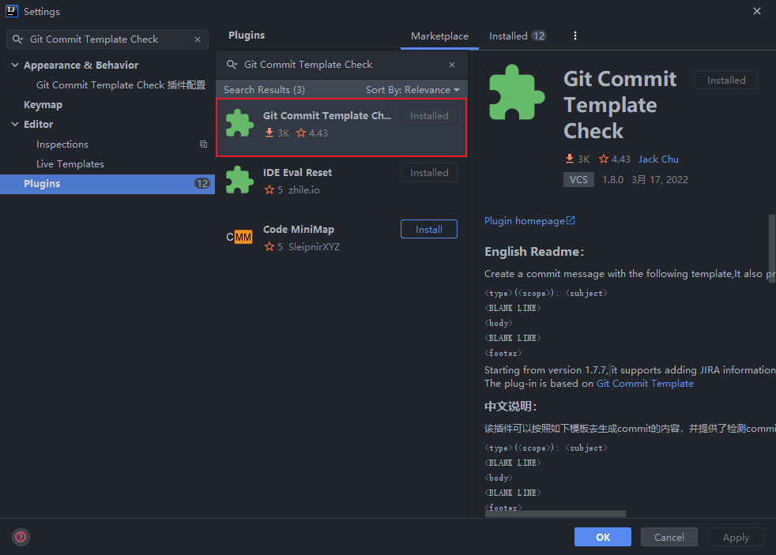Select Live Templates in settings tree
The width and height of the screenshot is (776, 555).
coord(70,164)
